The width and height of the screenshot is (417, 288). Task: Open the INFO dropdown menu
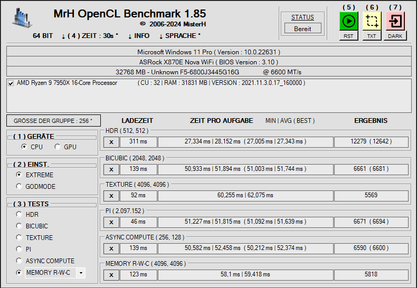pos(139,36)
